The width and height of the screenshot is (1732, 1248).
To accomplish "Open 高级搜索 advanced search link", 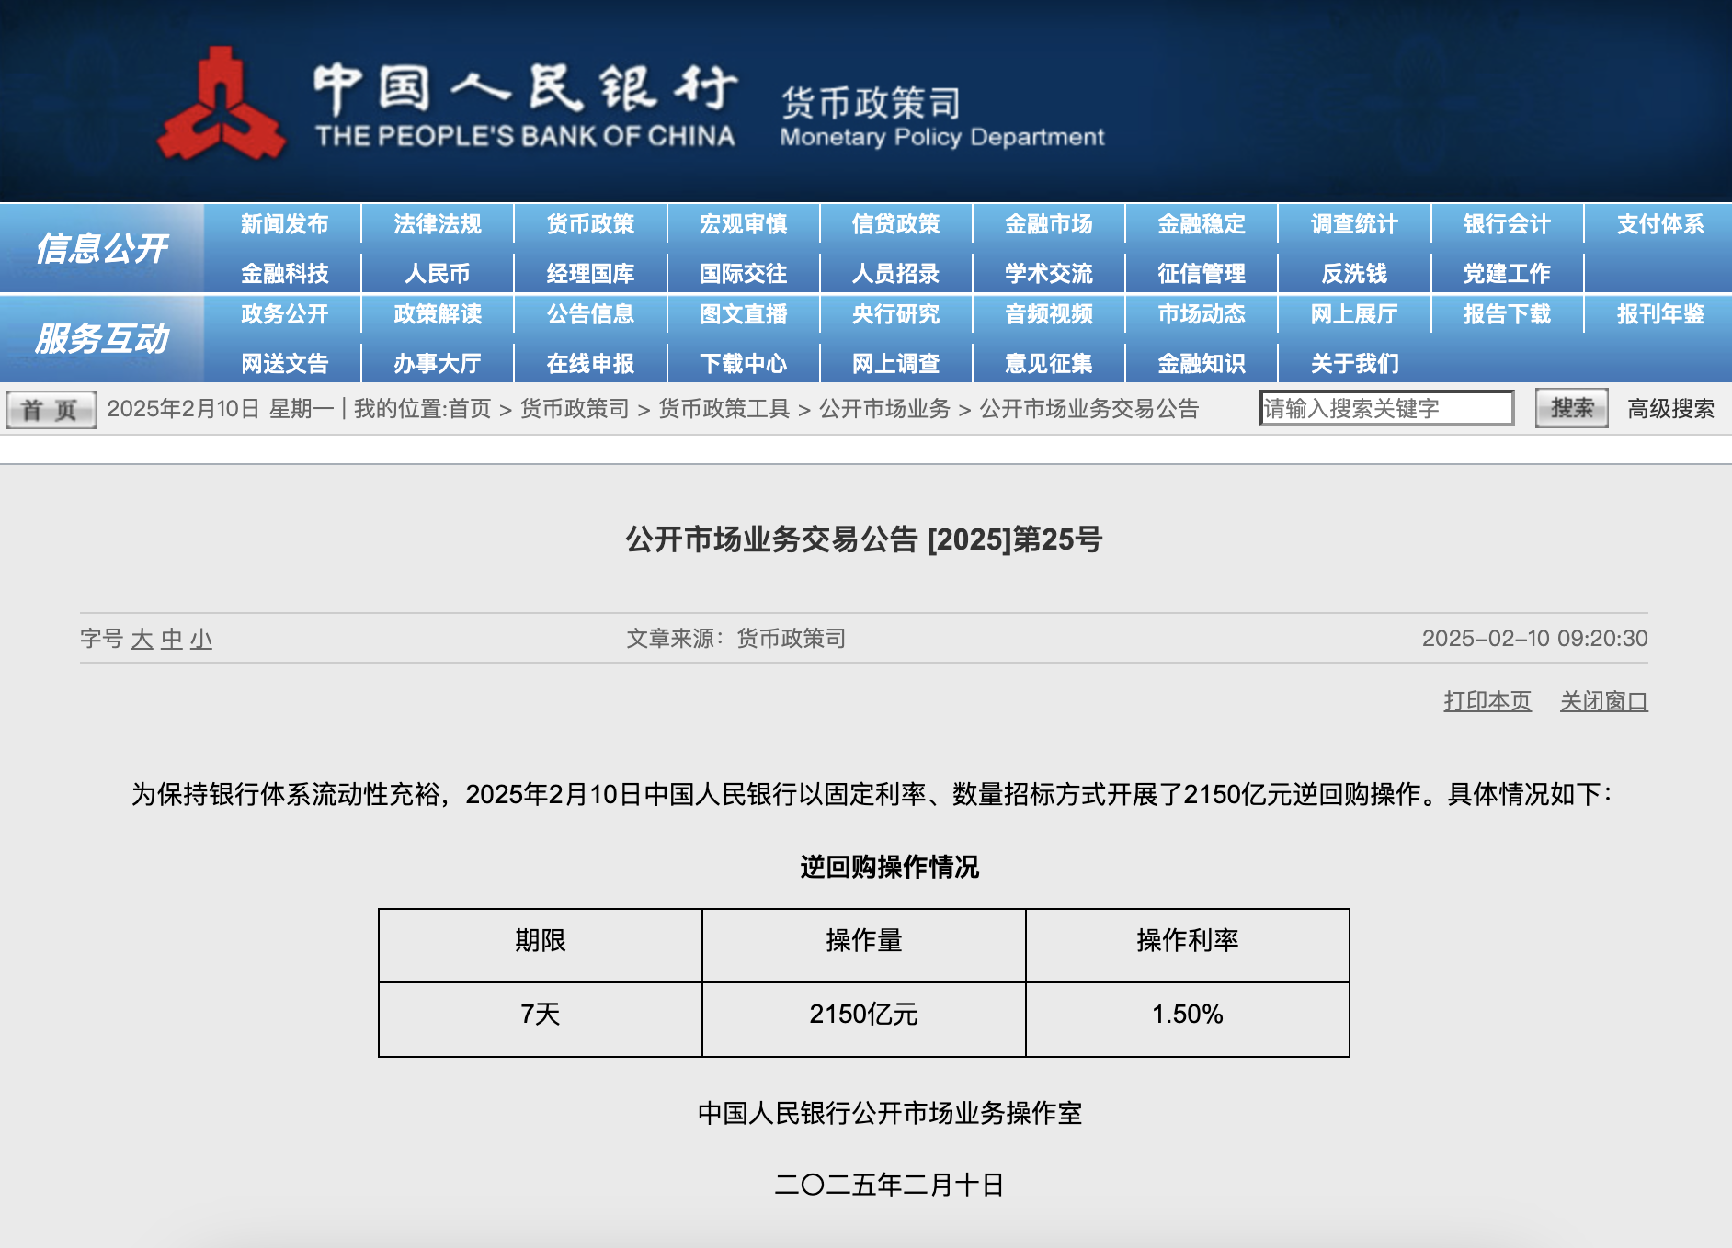I will [1670, 409].
